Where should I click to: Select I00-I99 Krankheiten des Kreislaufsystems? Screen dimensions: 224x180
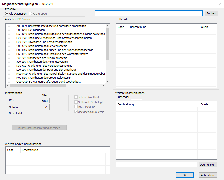(47, 58)
